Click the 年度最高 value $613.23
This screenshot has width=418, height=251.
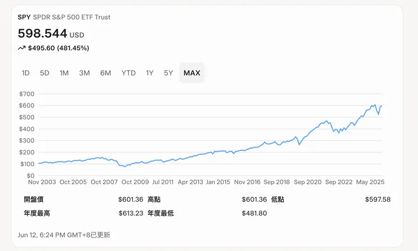[x=131, y=213]
